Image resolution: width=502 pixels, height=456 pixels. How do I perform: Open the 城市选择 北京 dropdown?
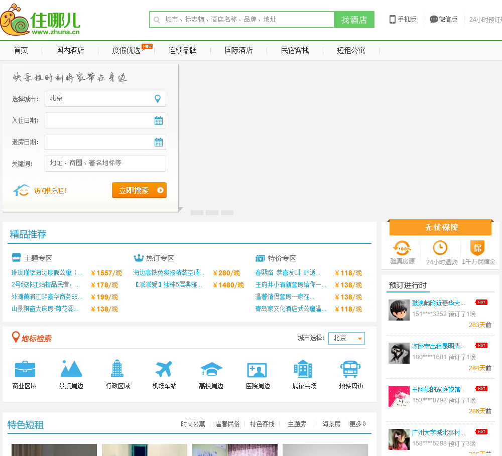pyautogui.click(x=346, y=338)
